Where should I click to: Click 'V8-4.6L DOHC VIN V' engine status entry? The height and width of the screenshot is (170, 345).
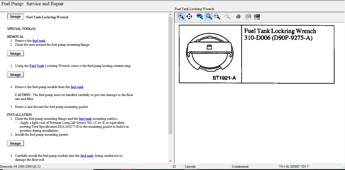click(x=294, y=167)
